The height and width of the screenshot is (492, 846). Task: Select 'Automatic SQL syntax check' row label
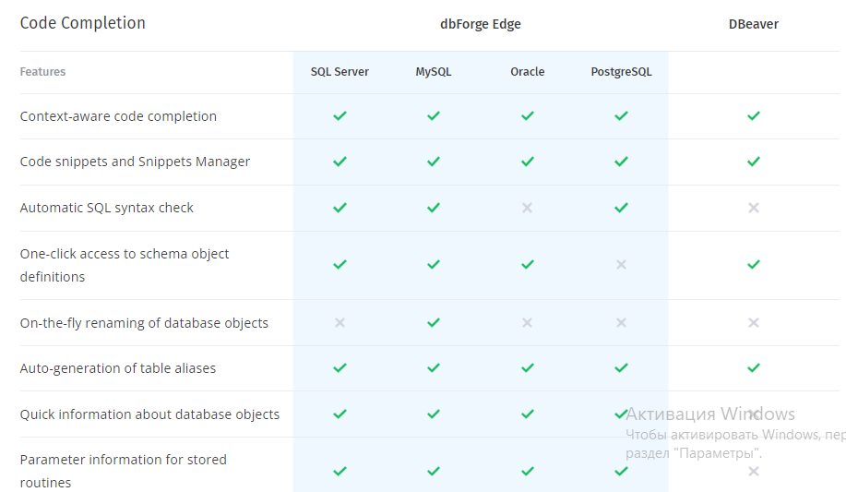[x=106, y=208]
